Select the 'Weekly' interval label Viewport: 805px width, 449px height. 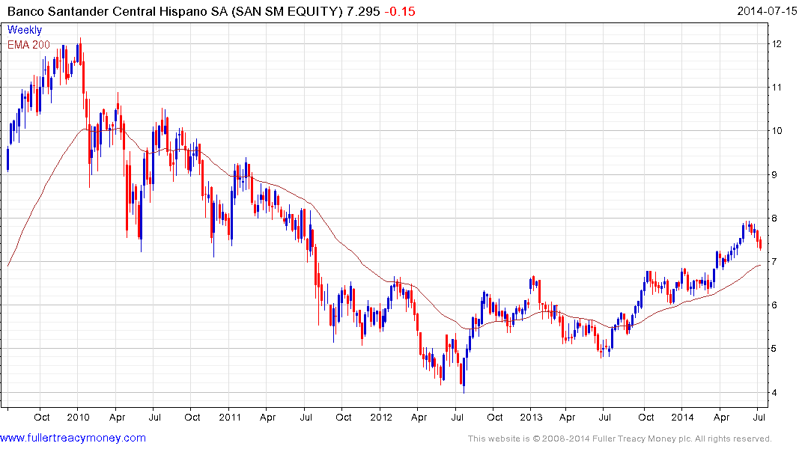pos(24,30)
